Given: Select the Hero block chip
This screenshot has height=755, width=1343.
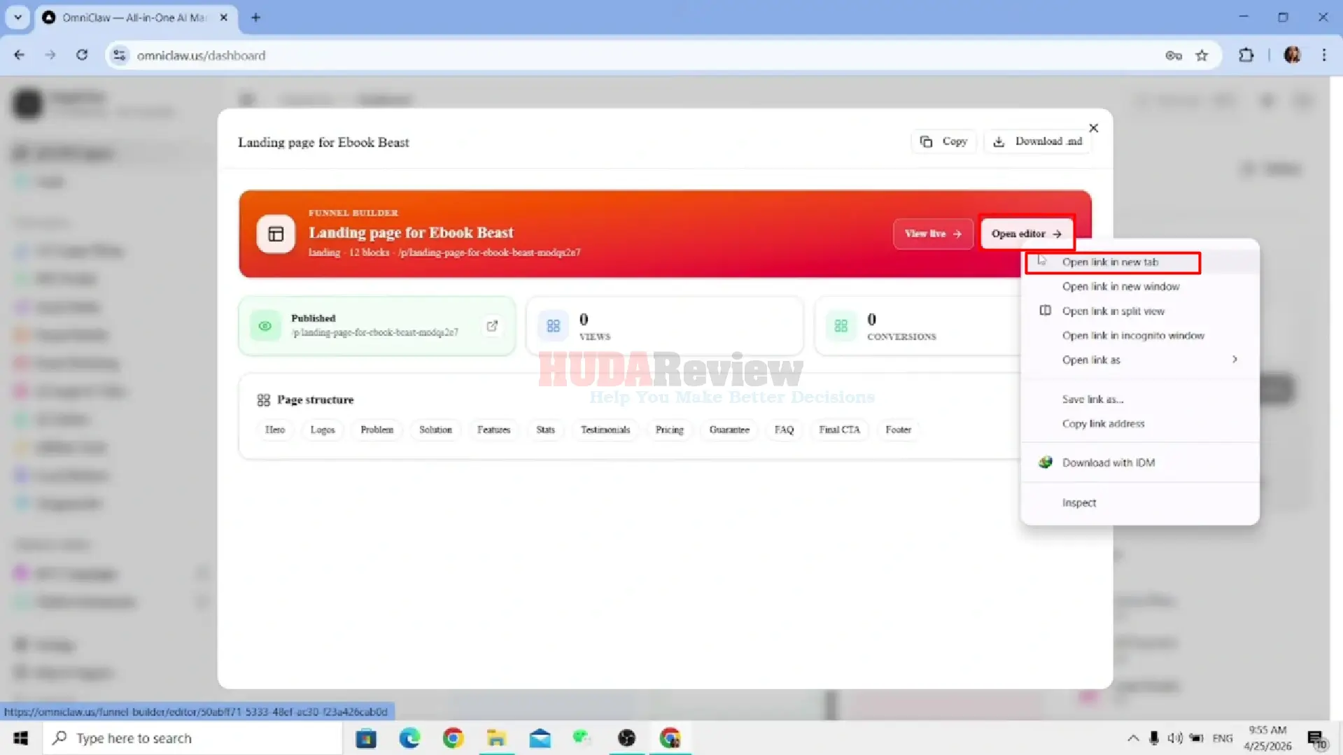Looking at the screenshot, I should [x=274, y=430].
